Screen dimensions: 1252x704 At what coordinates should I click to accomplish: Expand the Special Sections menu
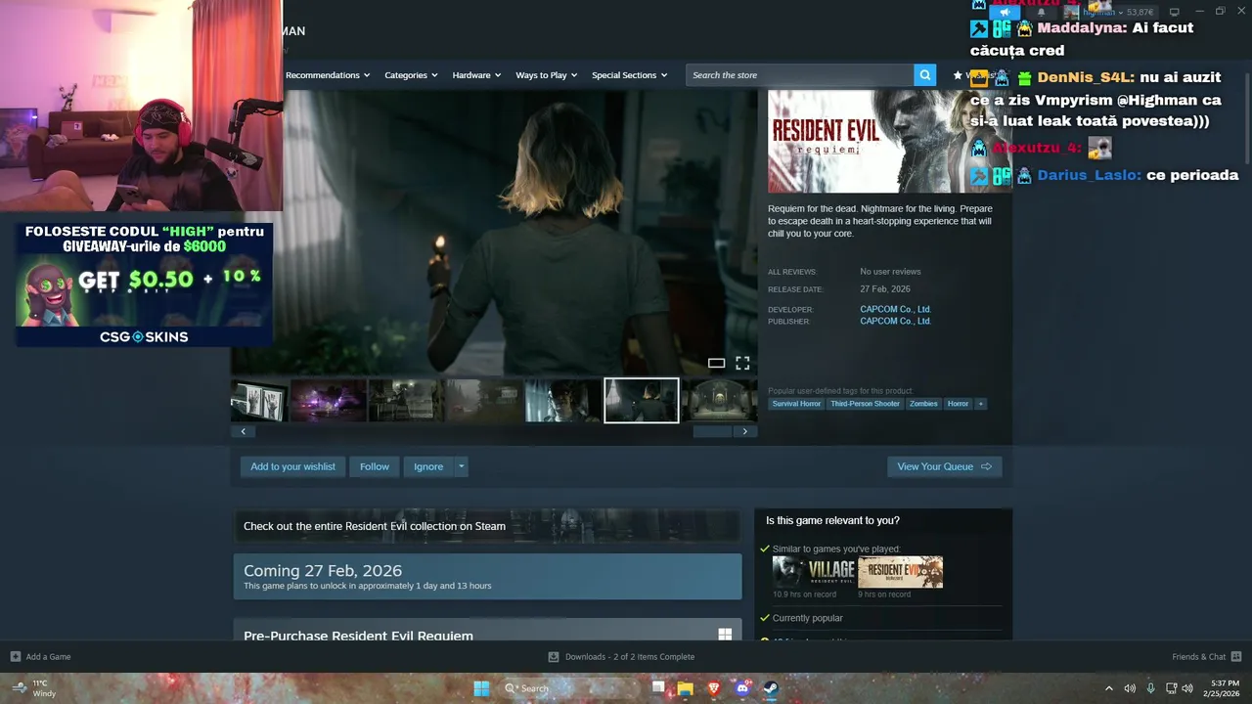629,75
